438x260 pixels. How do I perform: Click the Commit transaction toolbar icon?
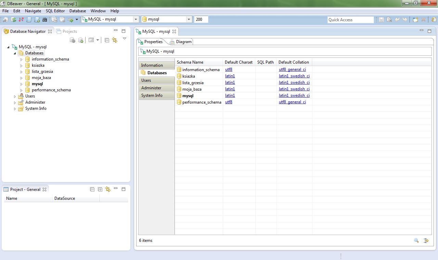[x=54, y=19]
